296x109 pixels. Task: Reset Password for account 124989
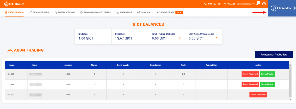(250, 74)
